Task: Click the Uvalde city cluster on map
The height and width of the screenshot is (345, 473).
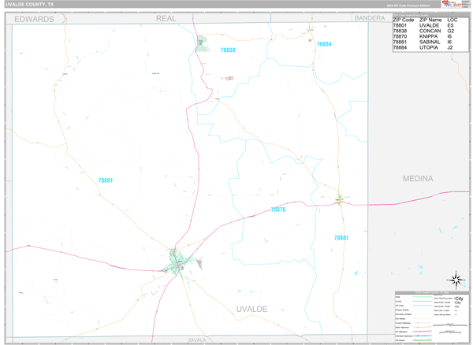Action: tap(177, 262)
